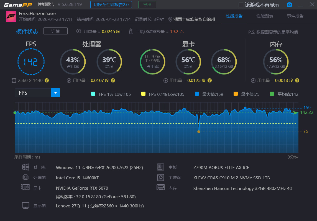Click the processor chip icon in the specs list

pyautogui.click(x=25, y=177)
